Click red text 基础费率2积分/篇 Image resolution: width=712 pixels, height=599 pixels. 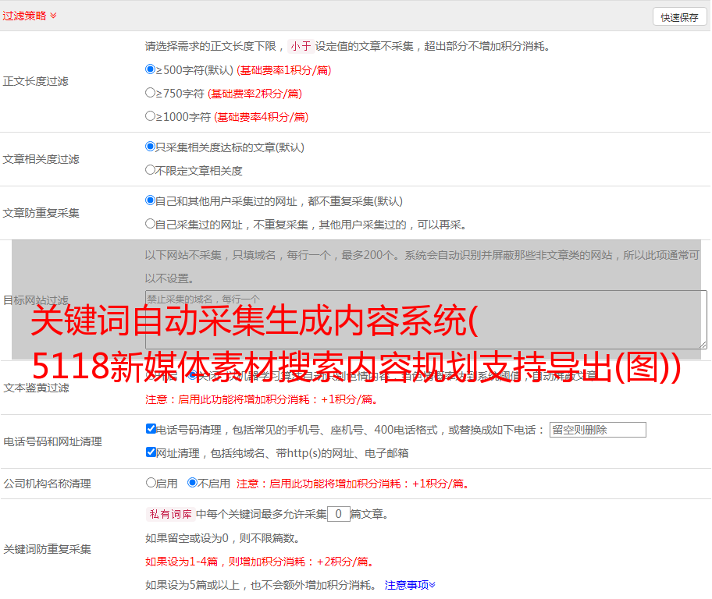[255, 94]
